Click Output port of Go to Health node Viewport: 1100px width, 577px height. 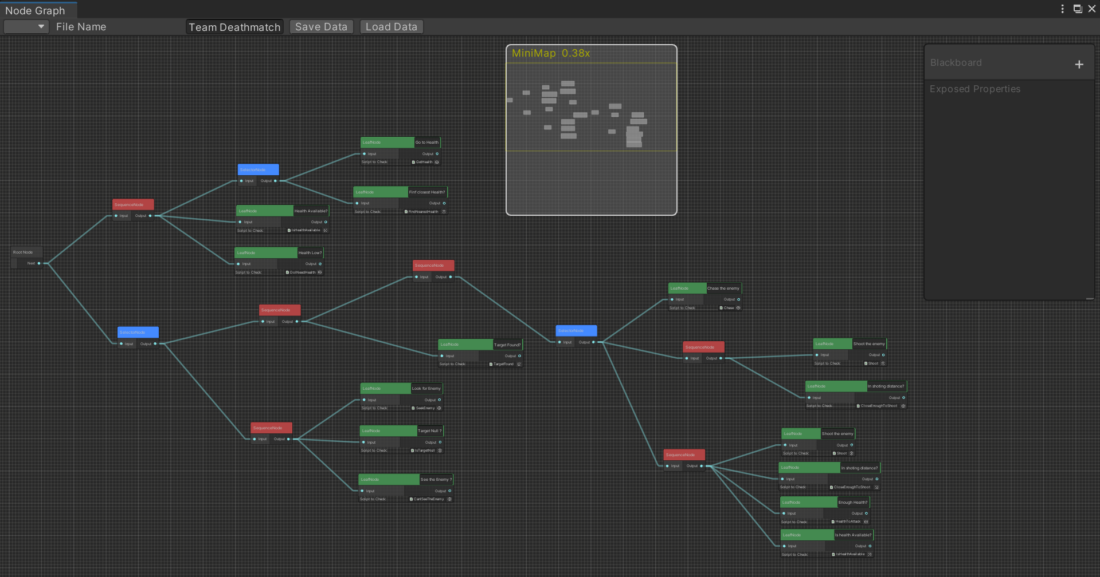(x=437, y=154)
